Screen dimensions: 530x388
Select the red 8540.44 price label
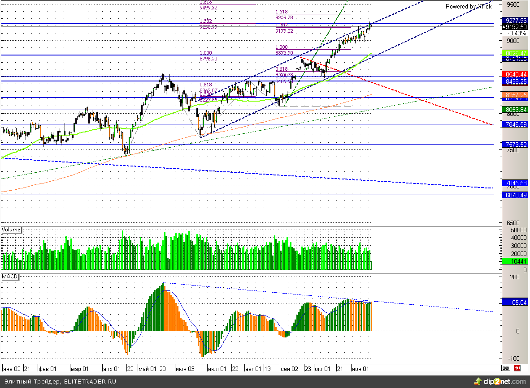tap(515, 74)
